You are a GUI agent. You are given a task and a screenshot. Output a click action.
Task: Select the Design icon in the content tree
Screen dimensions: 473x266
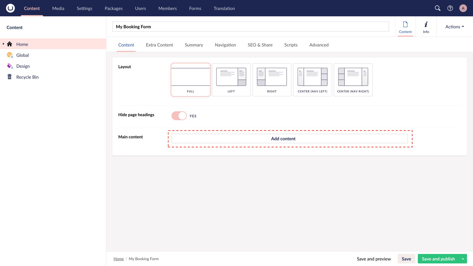tap(10, 66)
